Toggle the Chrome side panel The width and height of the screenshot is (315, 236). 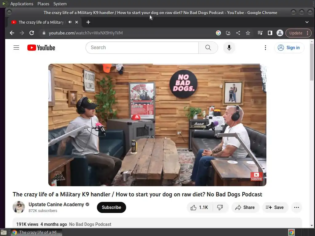click(270, 33)
